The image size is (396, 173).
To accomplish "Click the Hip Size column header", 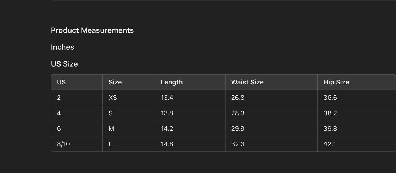I will pos(336,82).
